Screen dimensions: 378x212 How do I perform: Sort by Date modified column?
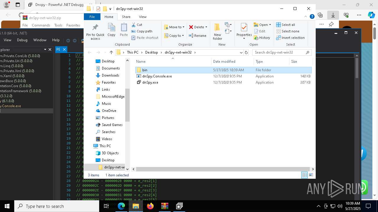point(233,62)
